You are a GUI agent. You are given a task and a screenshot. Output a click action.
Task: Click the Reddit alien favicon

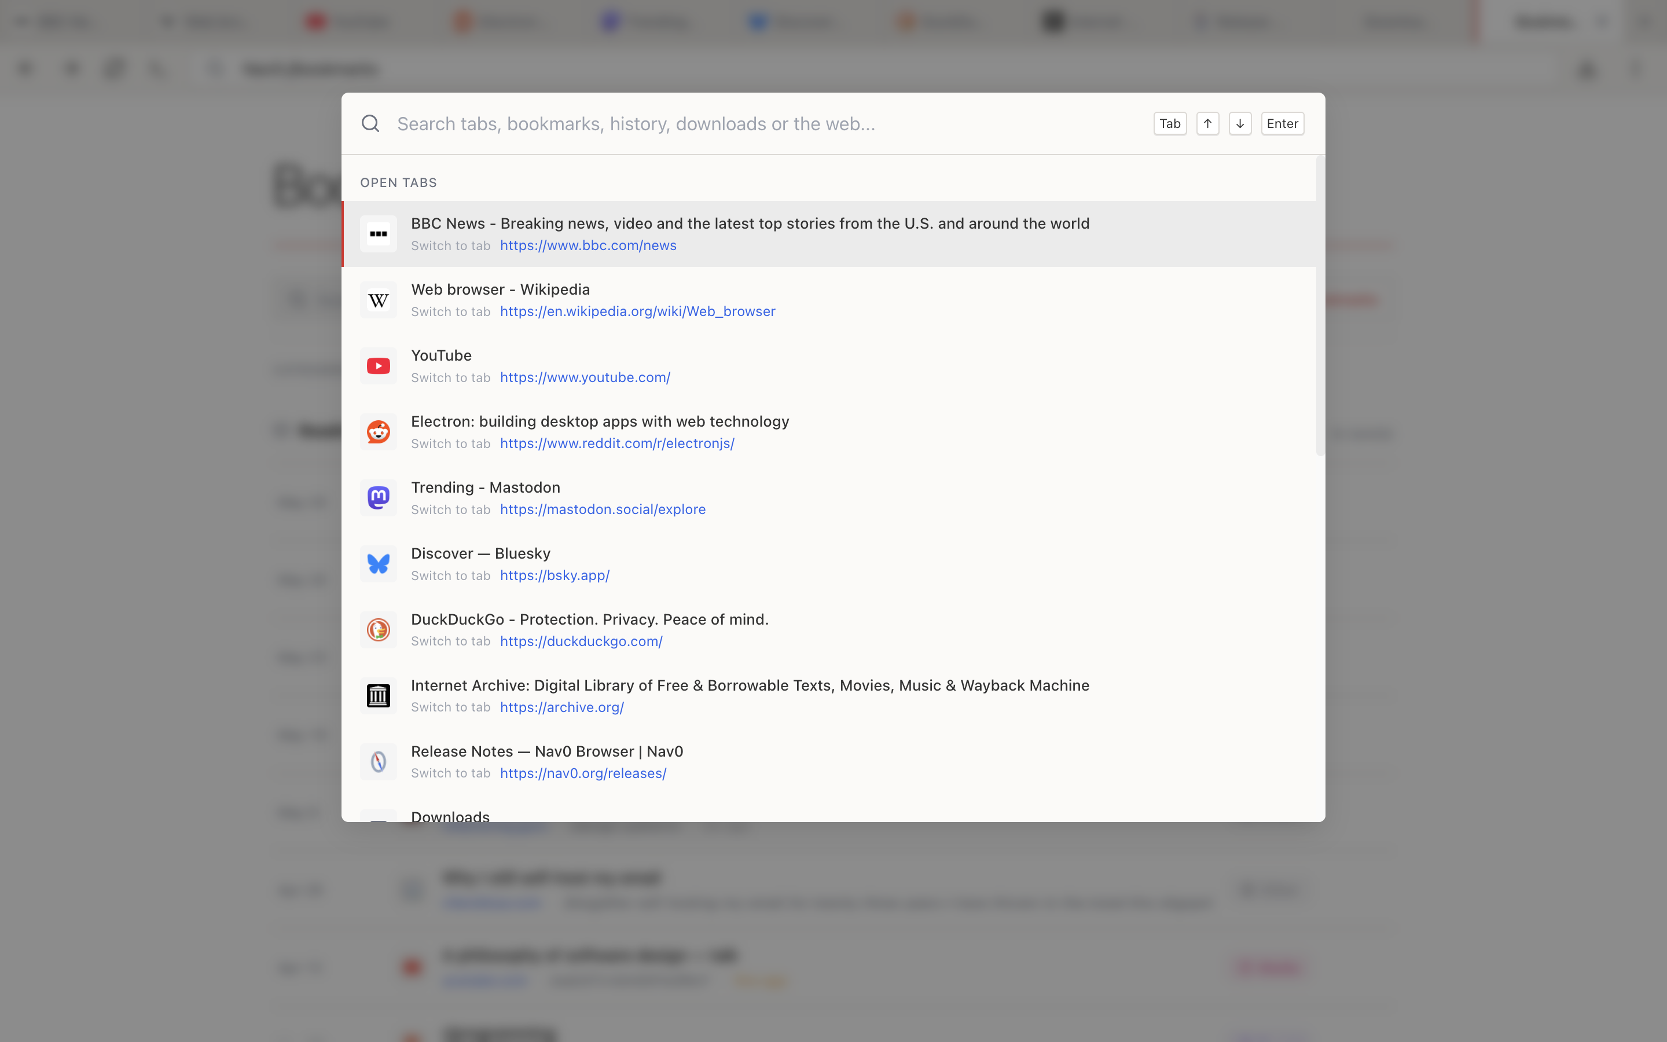(378, 432)
